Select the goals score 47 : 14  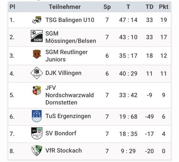tap(128, 20)
